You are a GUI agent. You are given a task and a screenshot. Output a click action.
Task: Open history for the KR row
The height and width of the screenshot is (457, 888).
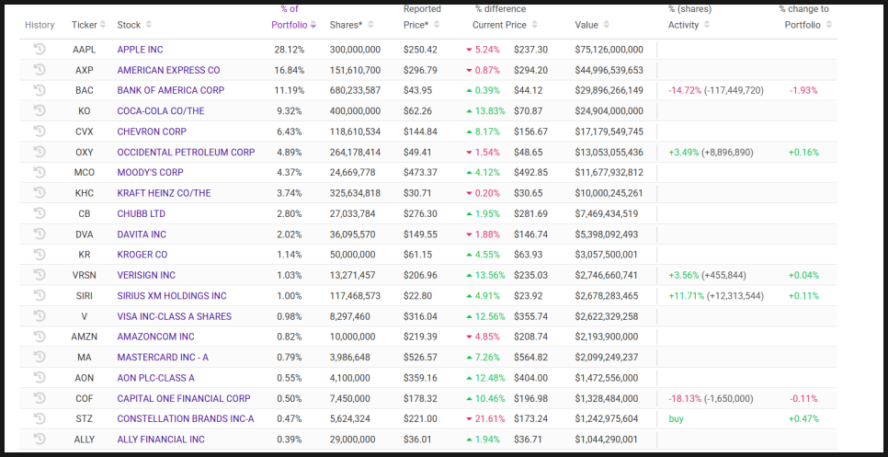(40, 255)
